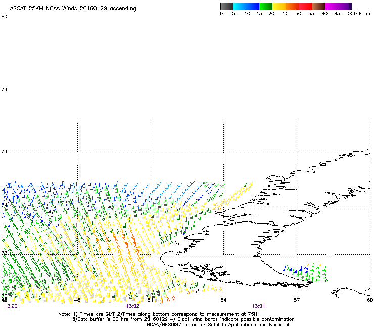The height and width of the screenshot is (328, 374).
Task: Click the blue 10-15 knots color band
Action: 253,6
